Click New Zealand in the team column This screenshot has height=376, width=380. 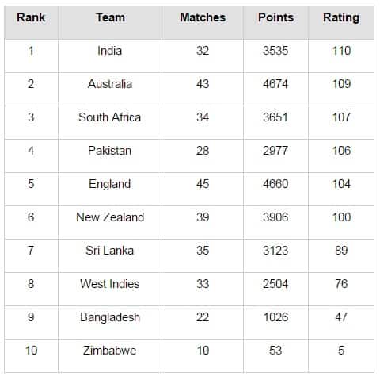(110, 217)
